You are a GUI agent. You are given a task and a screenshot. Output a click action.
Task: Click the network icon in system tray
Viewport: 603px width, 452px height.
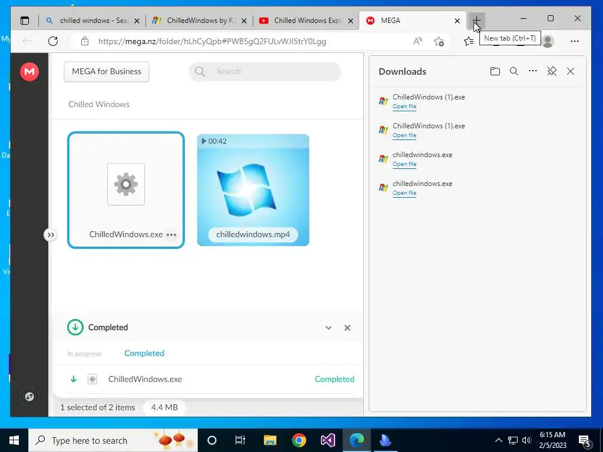(513, 440)
